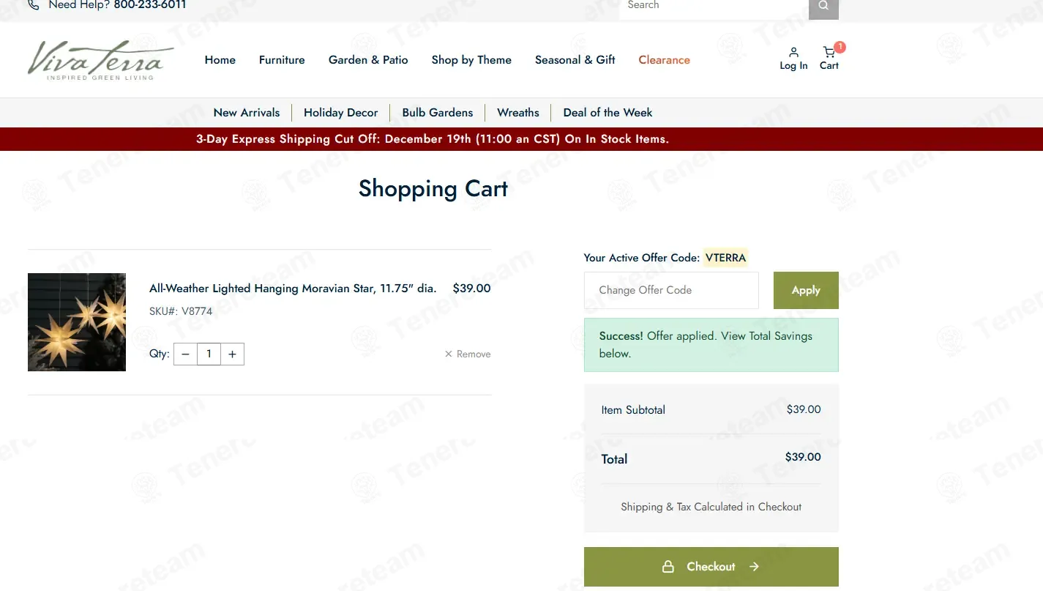Remove the Moravian Star from cart
1043x591 pixels.
[x=468, y=354]
